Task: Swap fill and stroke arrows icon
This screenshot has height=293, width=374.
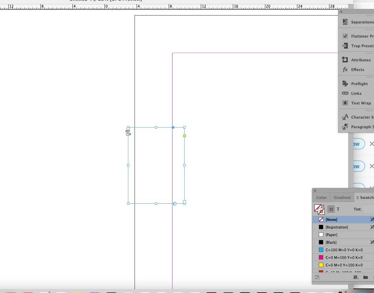Action: (323, 205)
